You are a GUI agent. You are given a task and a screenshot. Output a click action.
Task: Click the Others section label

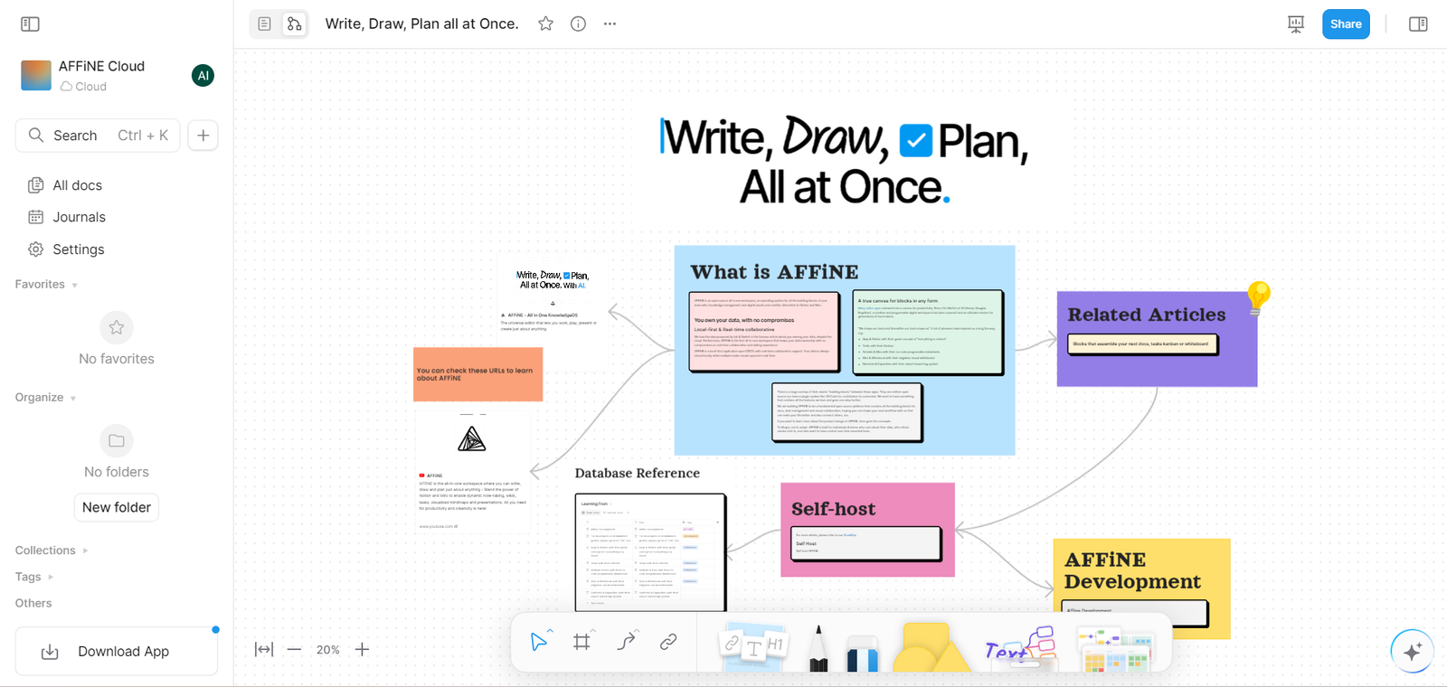click(x=33, y=603)
